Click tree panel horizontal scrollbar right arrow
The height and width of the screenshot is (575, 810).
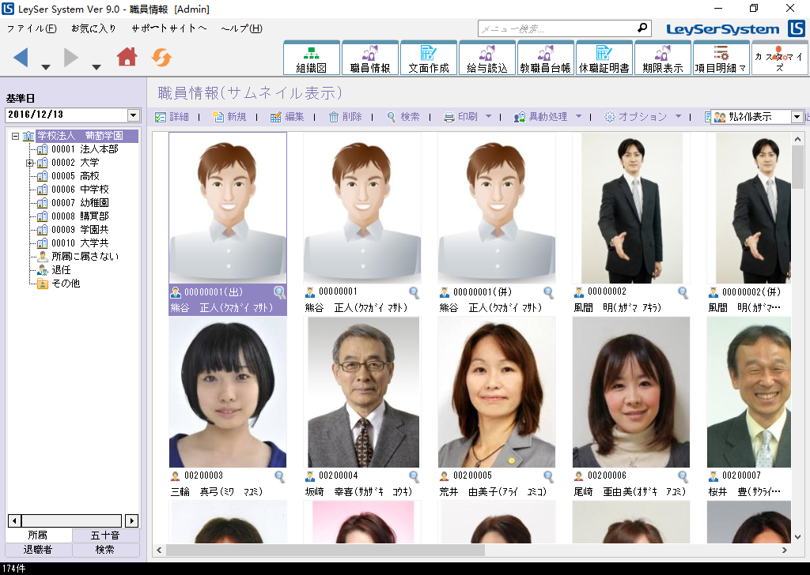click(x=132, y=521)
